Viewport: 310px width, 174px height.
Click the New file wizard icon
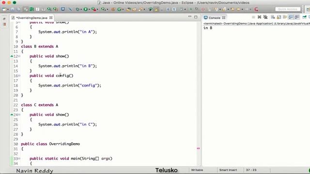pyautogui.click(x=4, y=9)
